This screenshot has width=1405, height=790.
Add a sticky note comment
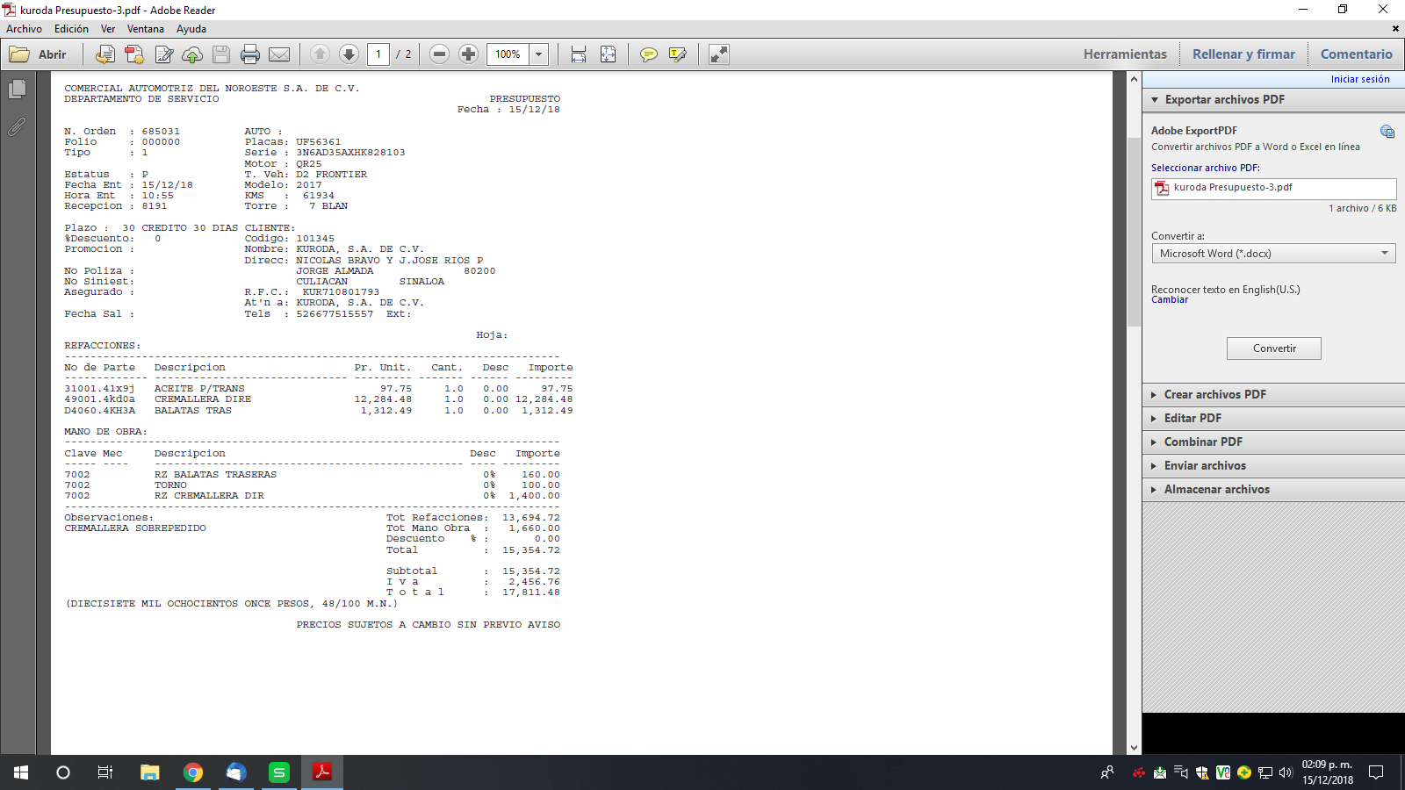pos(648,54)
